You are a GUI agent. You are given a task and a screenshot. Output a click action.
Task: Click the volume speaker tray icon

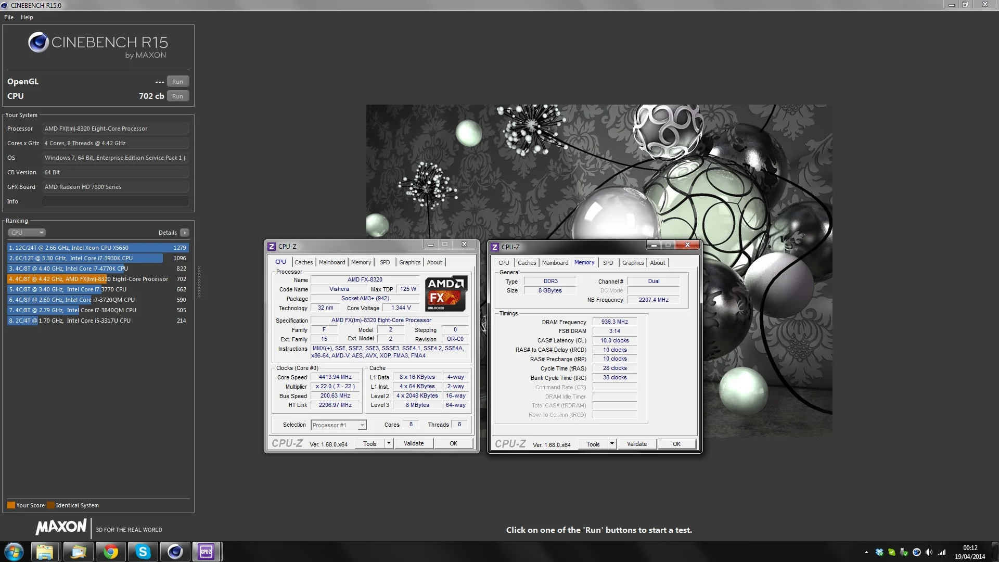[929, 552]
